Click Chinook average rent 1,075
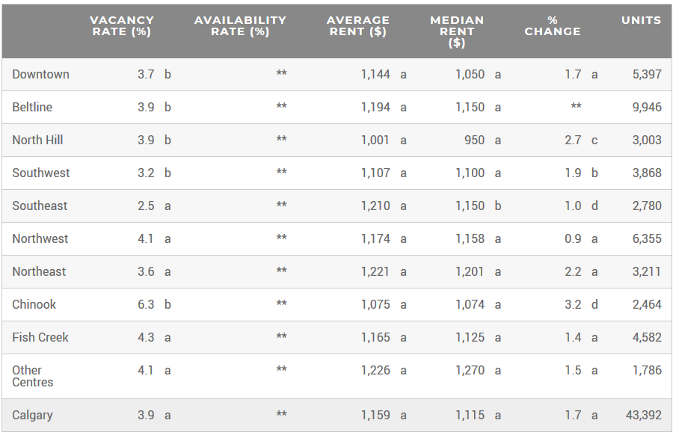 (x=375, y=304)
